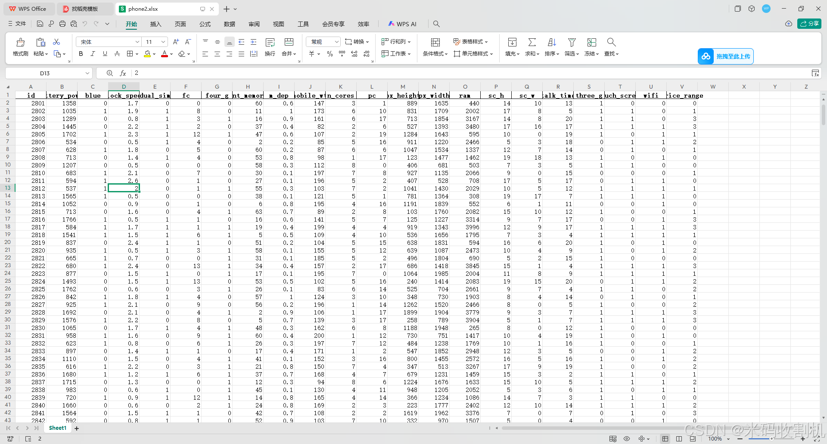Image resolution: width=827 pixels, height=444 pixels.
Task: Open the Formulas ribbon tab
Action: coord(205,24)
